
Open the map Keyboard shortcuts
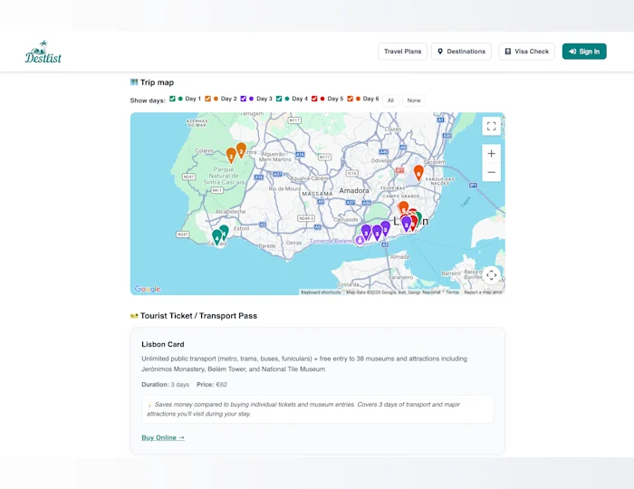(x=321, y=292)
